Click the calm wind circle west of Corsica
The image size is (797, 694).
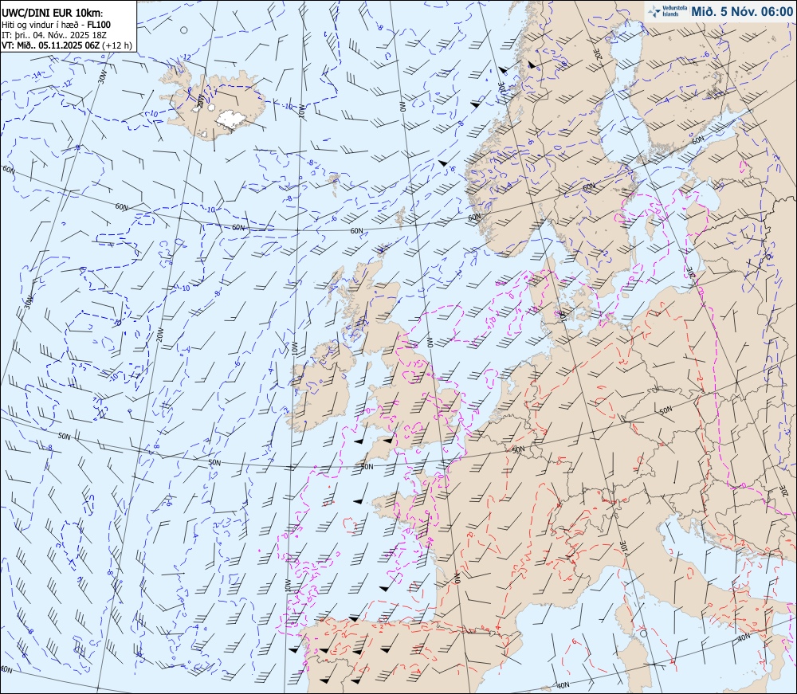[x=644, y=633]
